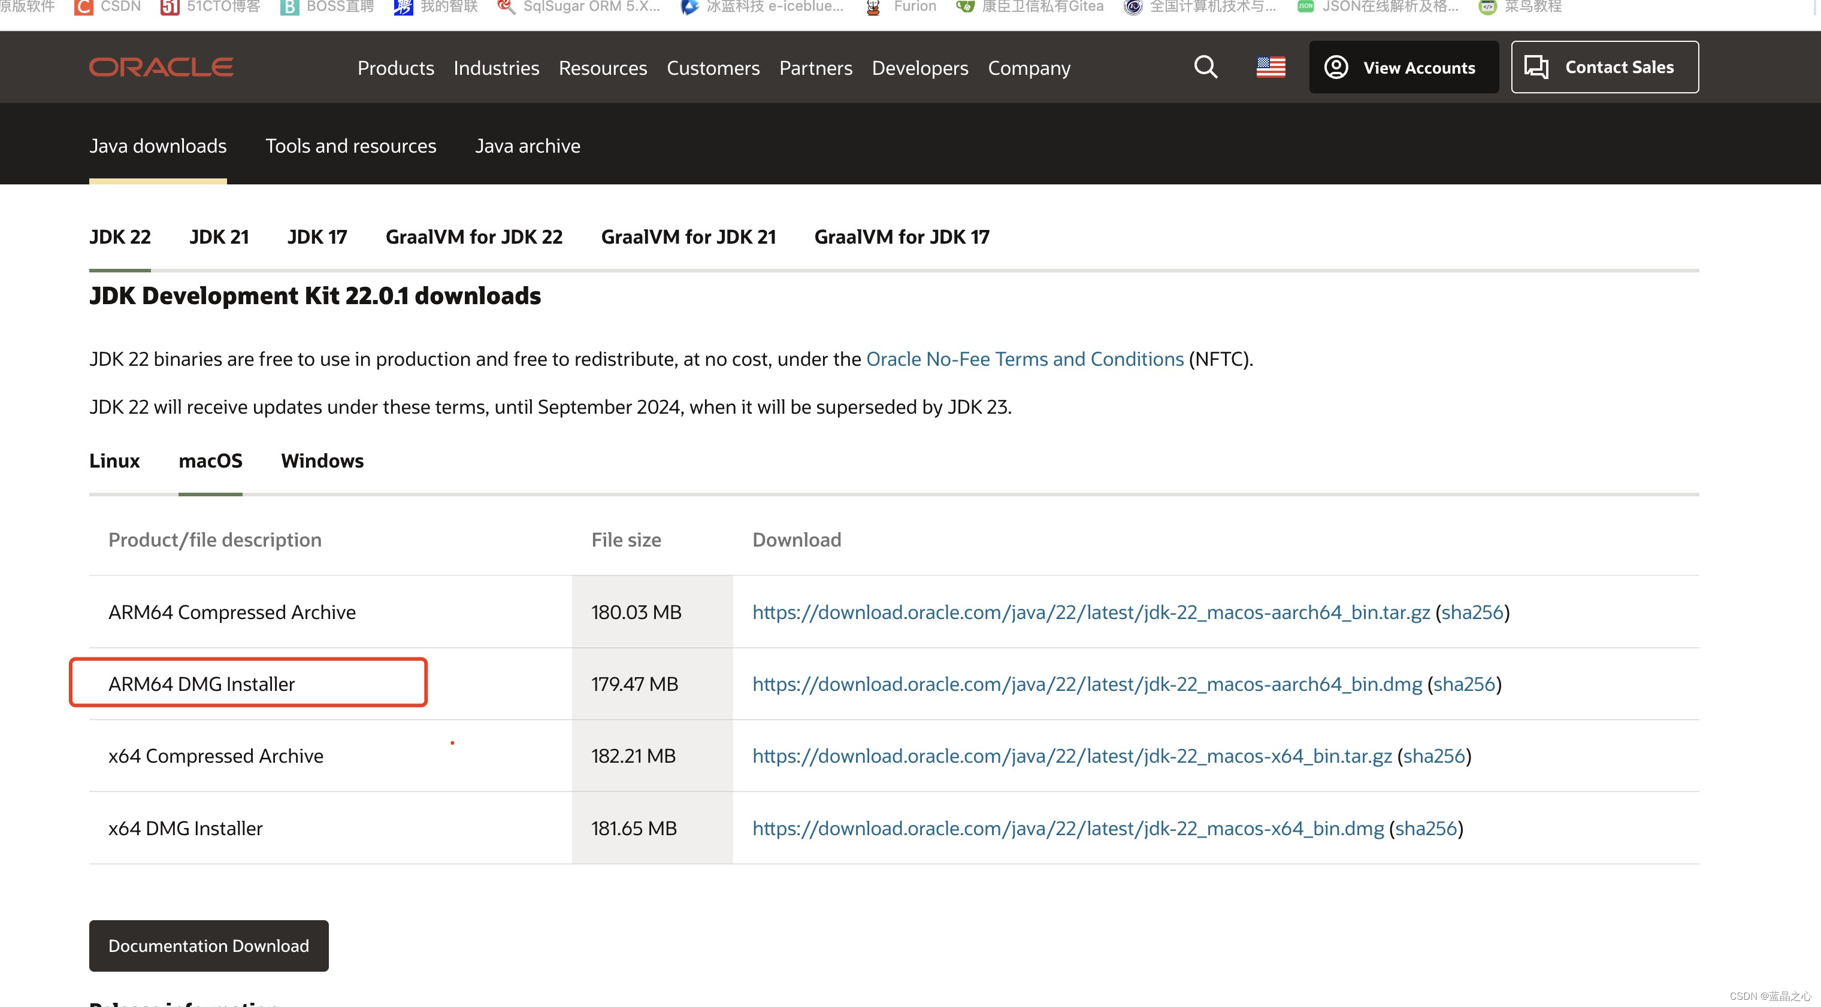
Task: Download the macos-aarch64 dmg link
Action: click(1087, 684)
